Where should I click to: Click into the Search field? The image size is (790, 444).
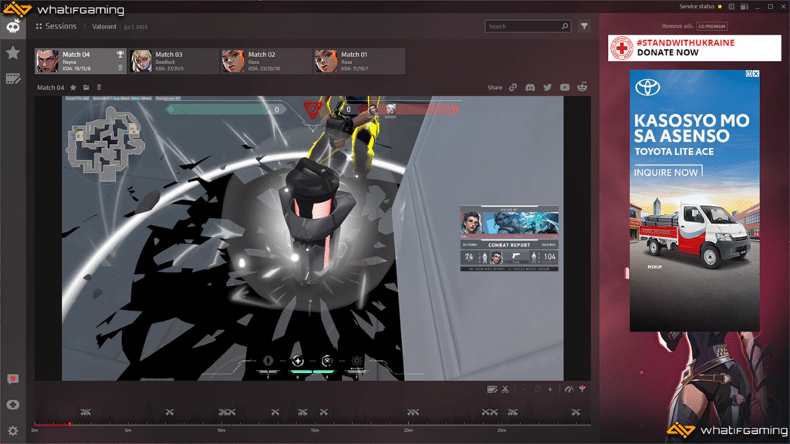click(x=528, y=26)
